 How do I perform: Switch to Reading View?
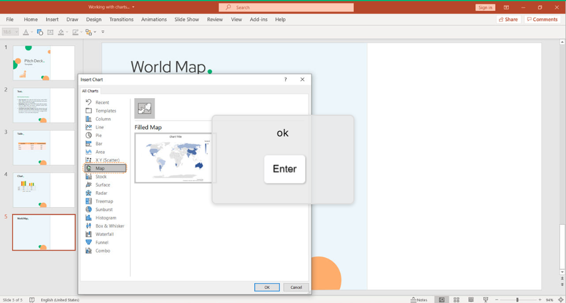pos(471,300)
